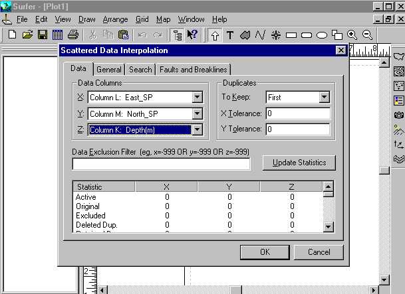Open the Edit menu
405x294 pixels.
tap(41, 19)
